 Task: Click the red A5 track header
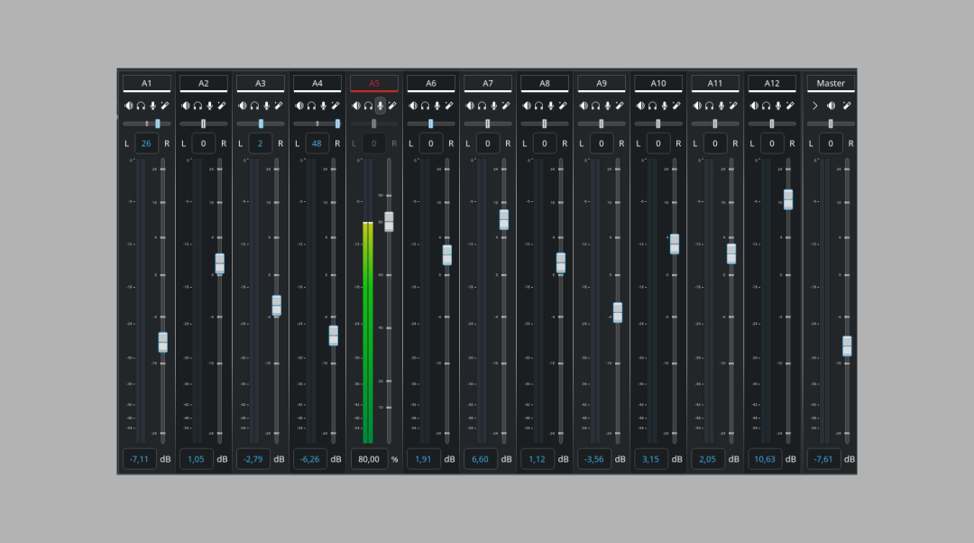coord(374,83)
